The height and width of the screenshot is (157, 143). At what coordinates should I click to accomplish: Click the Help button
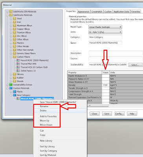132,114
